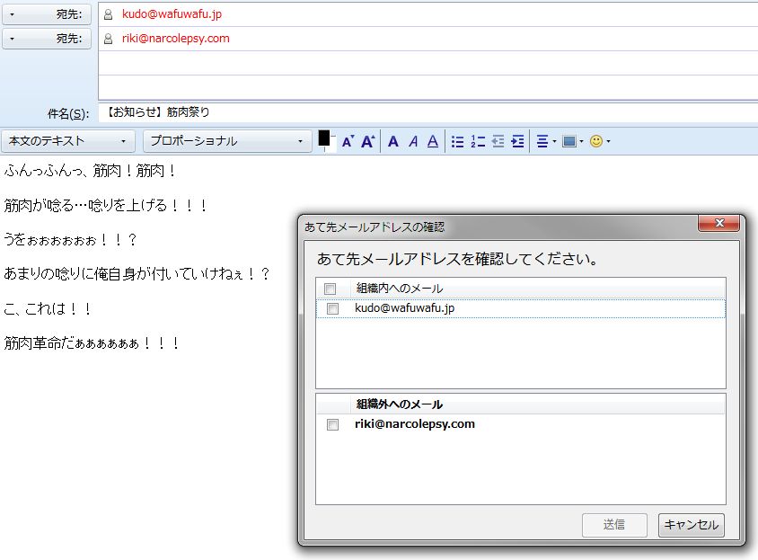Click contact icon beside riki@narcolepsy.com
This screenshot has height=560, width=758.
tap(109, 39)
